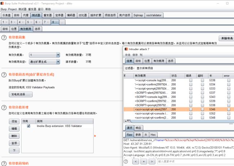The width and height of the screenshot is (234, 166).
Task: Open 保存 menu in attack window
Action: 135,55
